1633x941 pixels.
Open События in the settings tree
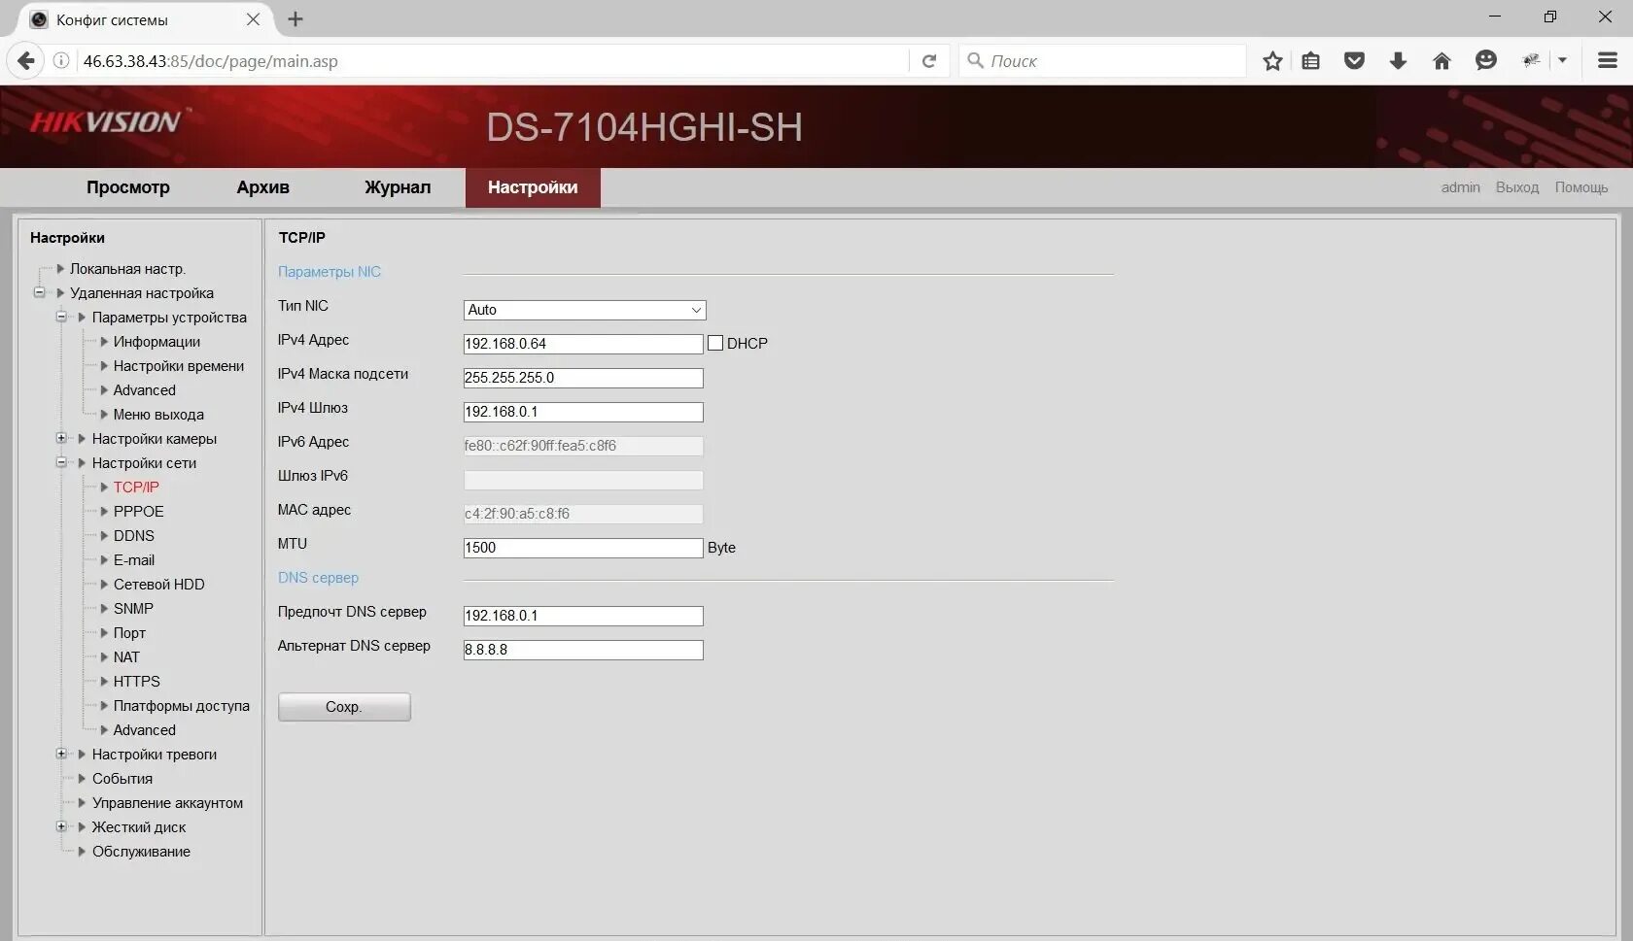click(x=122, y=779)
